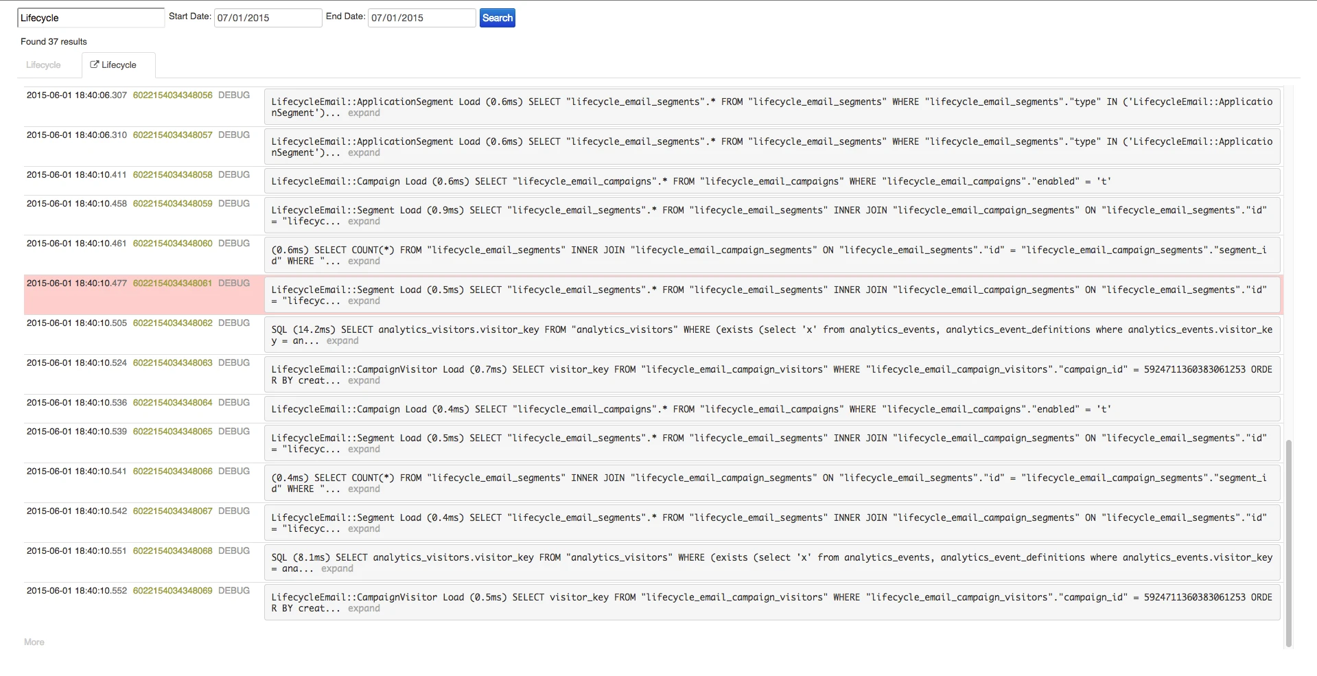Image resolution: width=1317 pixels, height=676 pixels.
Task: Open log ID 6022154034348067
Action: click(x=172, y=511)
